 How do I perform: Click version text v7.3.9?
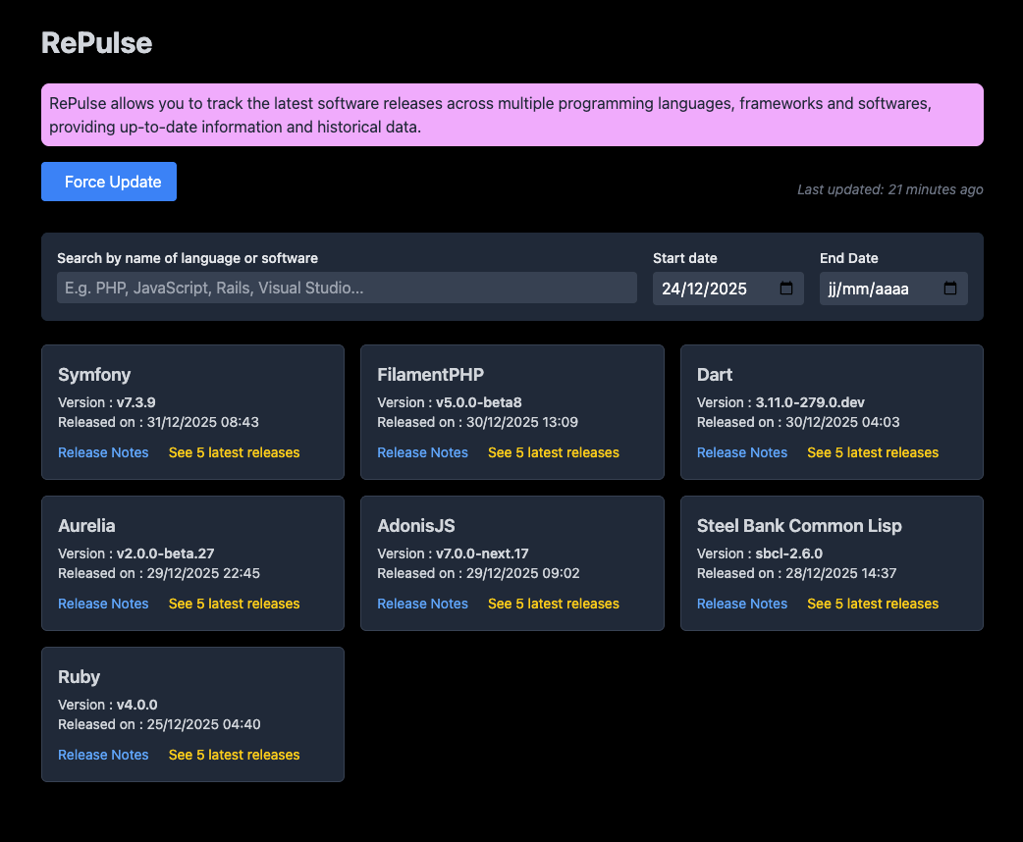136,402
